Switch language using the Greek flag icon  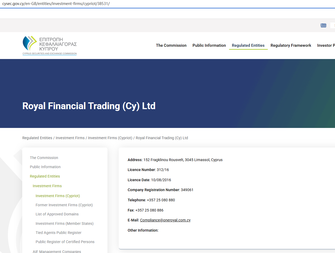click(323, 25)
